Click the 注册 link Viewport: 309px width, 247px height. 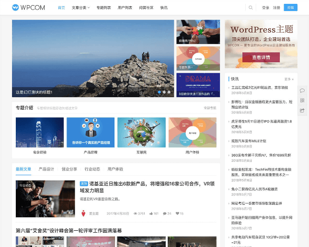pyautogui.click(x=276, y=8)
